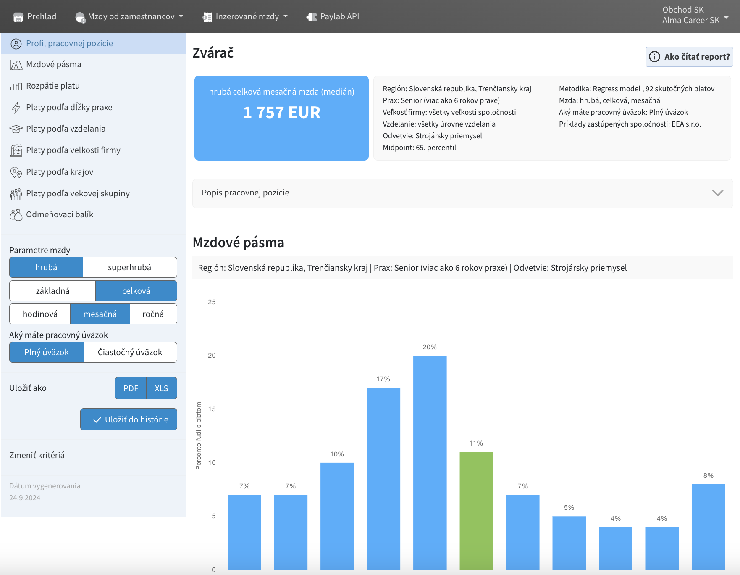
Task: Click the map pin krajov icon
Action: (16, 172)
